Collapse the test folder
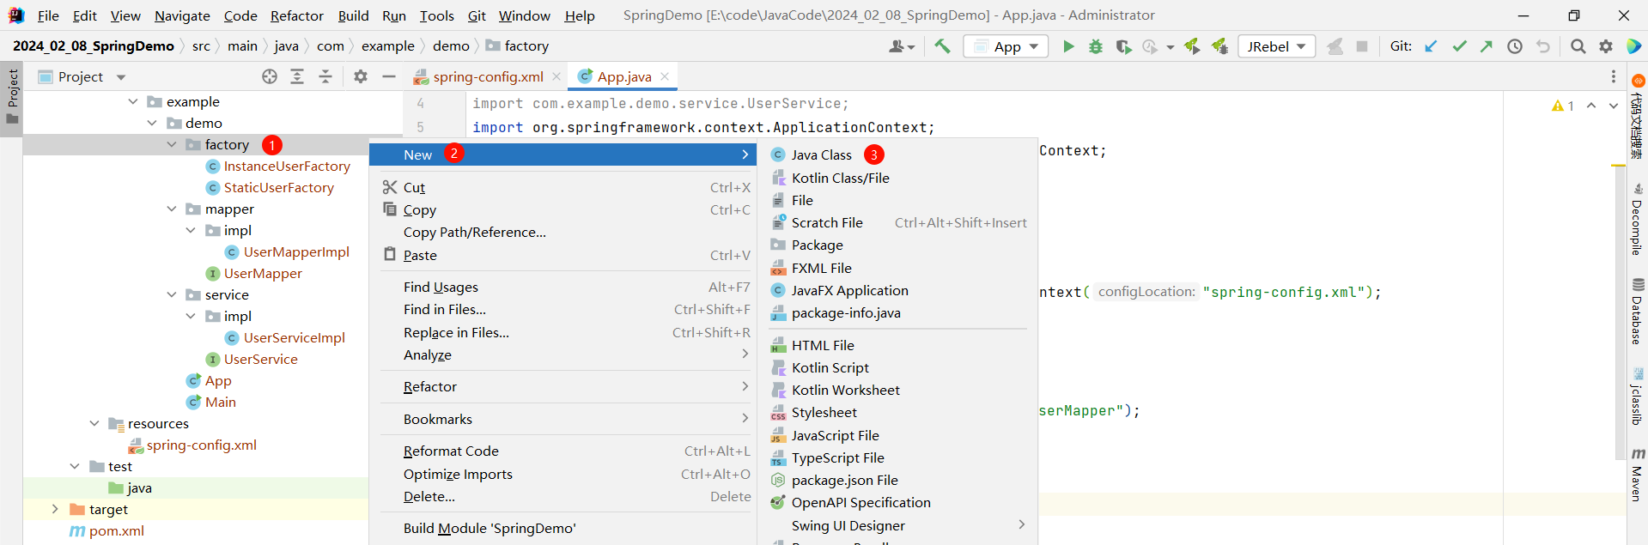This screenshot has height=545, width=1648. click(x=75, y=466)
